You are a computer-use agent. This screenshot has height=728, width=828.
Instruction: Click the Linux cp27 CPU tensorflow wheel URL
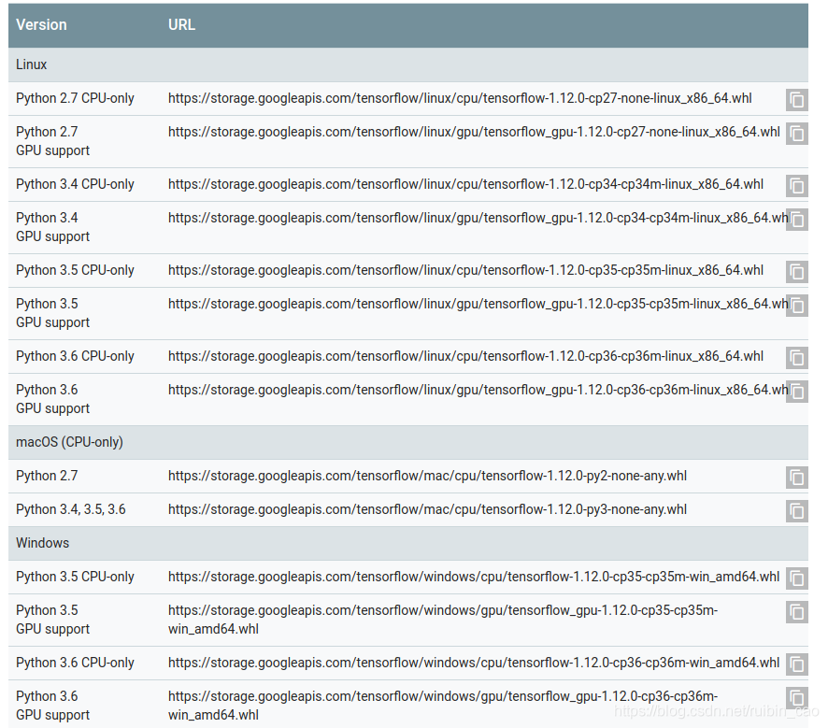tap(460, 99)
